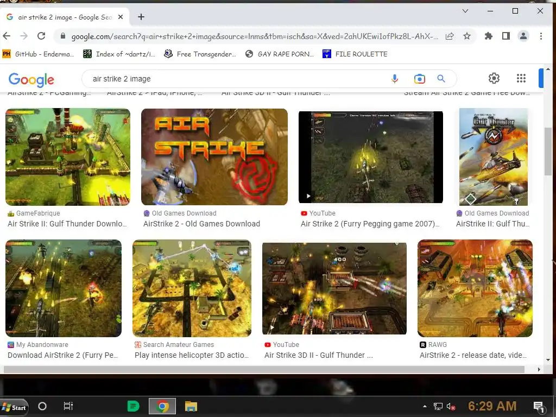Open the GitHub - Enderma... bookmark
This screenshot has width=556, height=417.
(x=39, y=54)
